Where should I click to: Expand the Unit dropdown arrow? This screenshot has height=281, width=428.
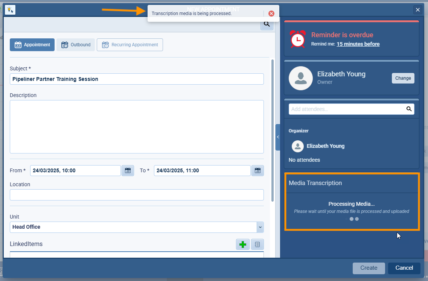point(260,227)
